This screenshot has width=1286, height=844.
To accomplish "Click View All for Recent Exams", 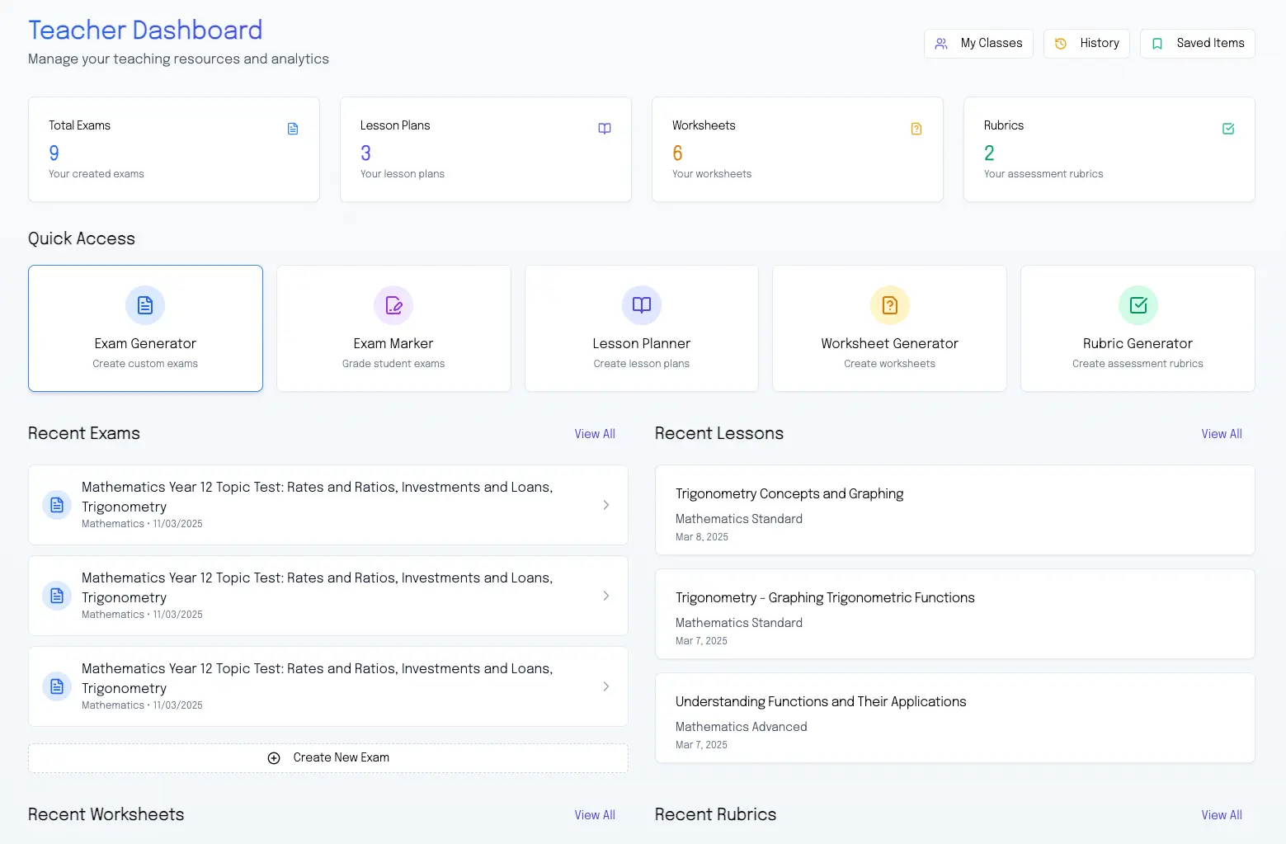I will tap(595, 434).
